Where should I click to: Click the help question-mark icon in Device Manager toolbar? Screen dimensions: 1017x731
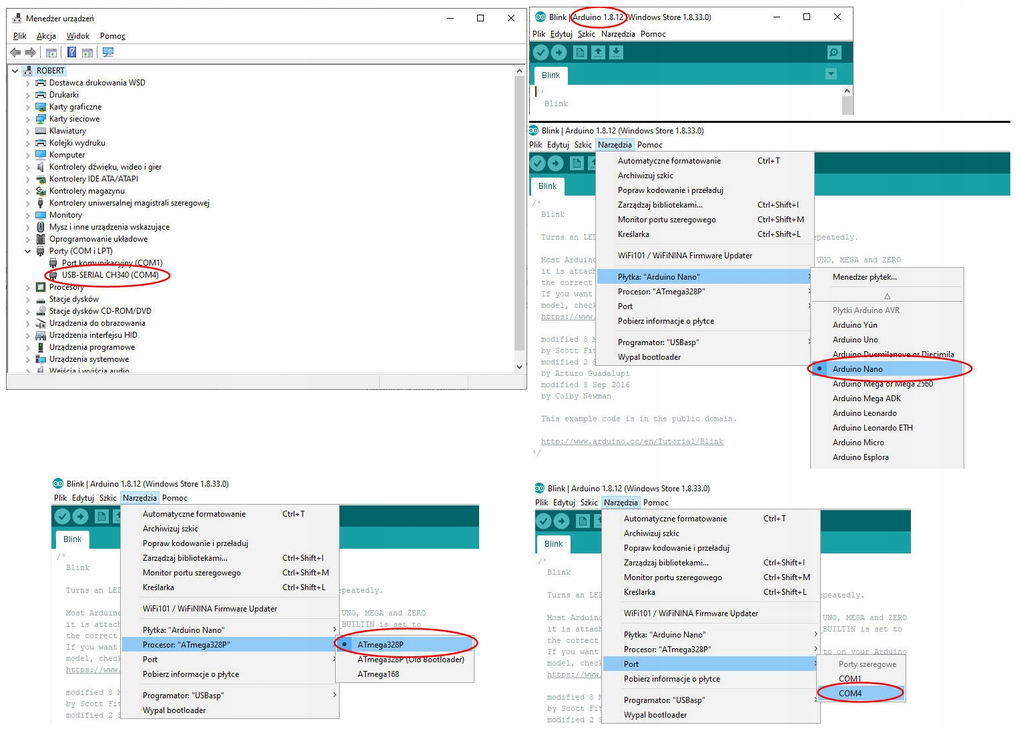click(x=71, y=52)
